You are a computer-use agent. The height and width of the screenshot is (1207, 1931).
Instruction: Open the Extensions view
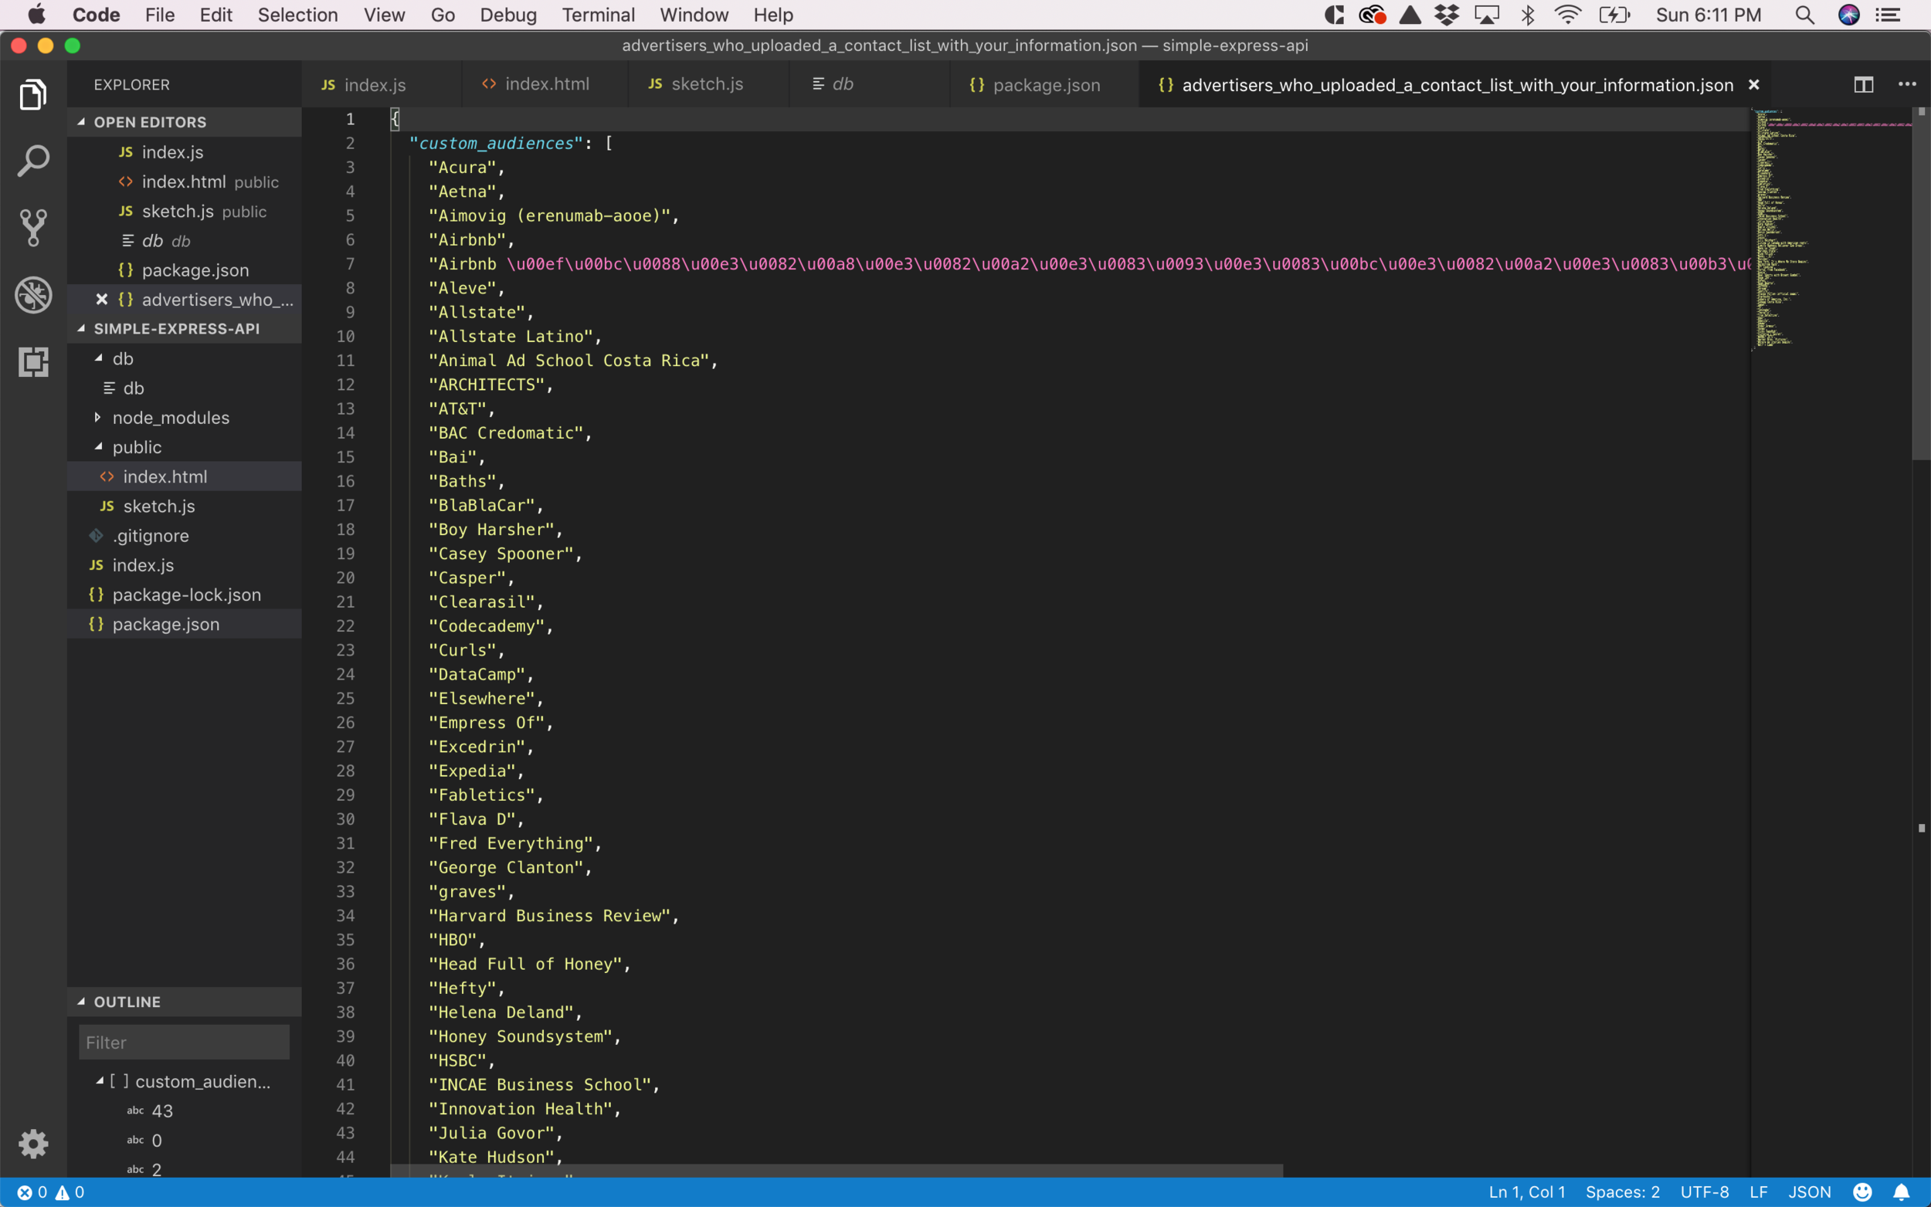click(x=32, y=361)
